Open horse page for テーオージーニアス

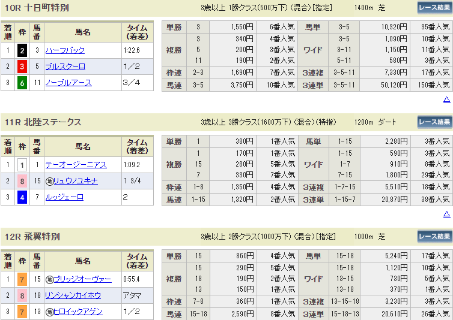click(x=76, y=165)
